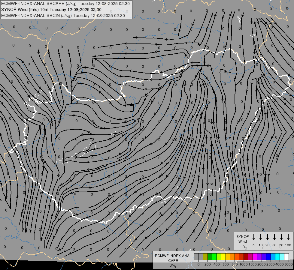The width and height of the screenshot is (294, 270).
Task: Click the ECMWF-INDEX-ANAL SBCIN title line
Action: tap(63, 16)
